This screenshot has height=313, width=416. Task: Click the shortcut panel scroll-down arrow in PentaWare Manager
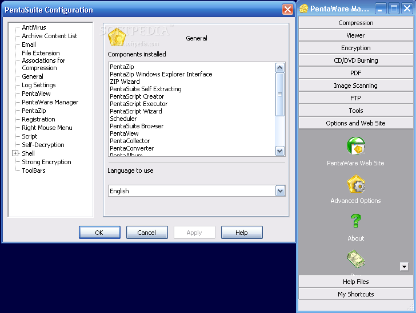tap(404, 267)
